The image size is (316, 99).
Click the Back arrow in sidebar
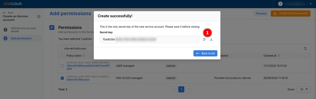click(x=4, y=13)
